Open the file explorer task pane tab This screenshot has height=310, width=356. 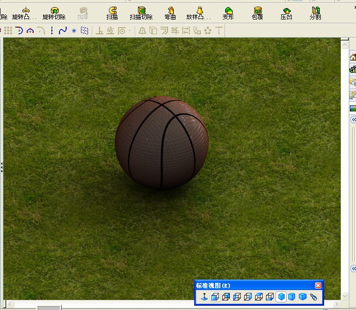pyautogui.click(x=353, y=82)
